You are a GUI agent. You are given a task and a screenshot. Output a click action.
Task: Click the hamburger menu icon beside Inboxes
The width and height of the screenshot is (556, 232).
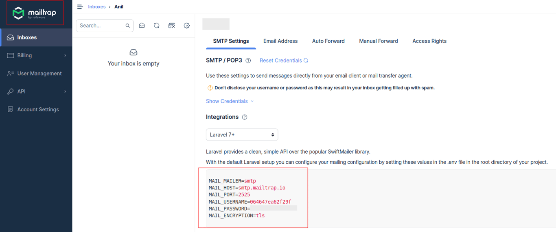point(80,7)
